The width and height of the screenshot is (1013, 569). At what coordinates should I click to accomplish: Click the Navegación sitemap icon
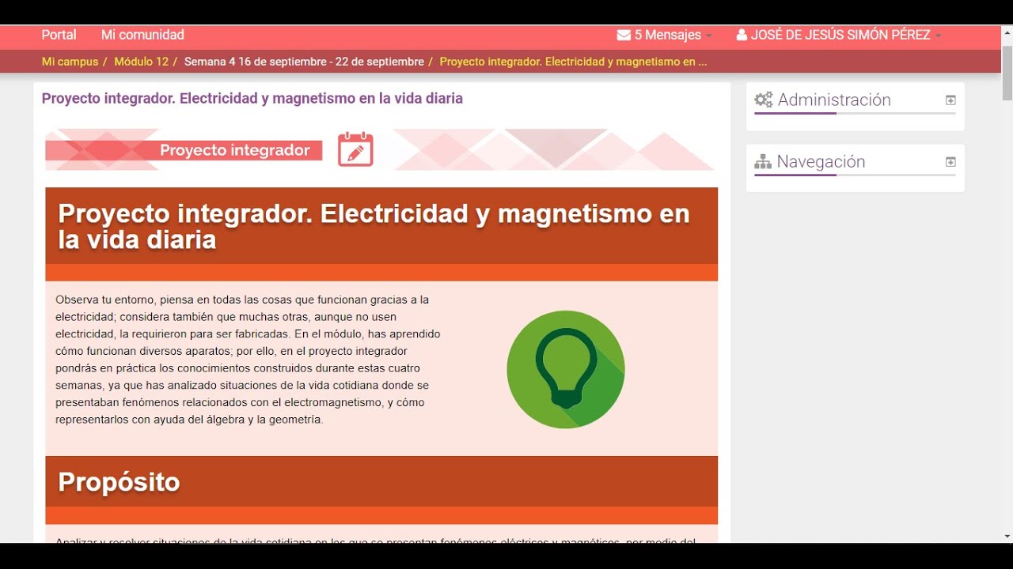tap(763, 162)
